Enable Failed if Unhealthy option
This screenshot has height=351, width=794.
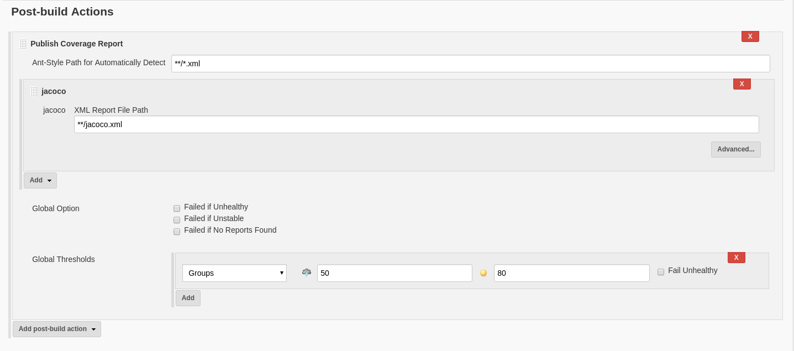[x=177, y=208]
